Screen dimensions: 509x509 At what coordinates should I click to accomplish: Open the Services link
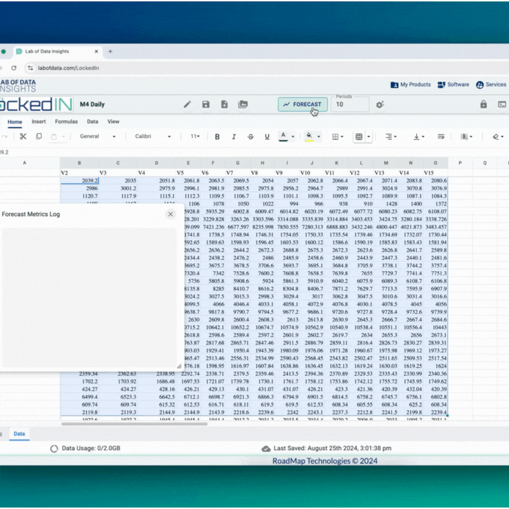coord(491,84)
